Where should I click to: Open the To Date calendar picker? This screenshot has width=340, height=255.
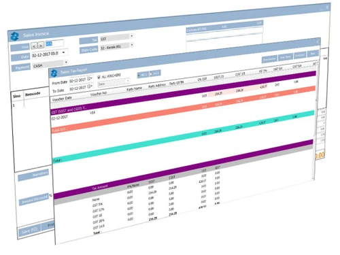(x=90, y=86)
